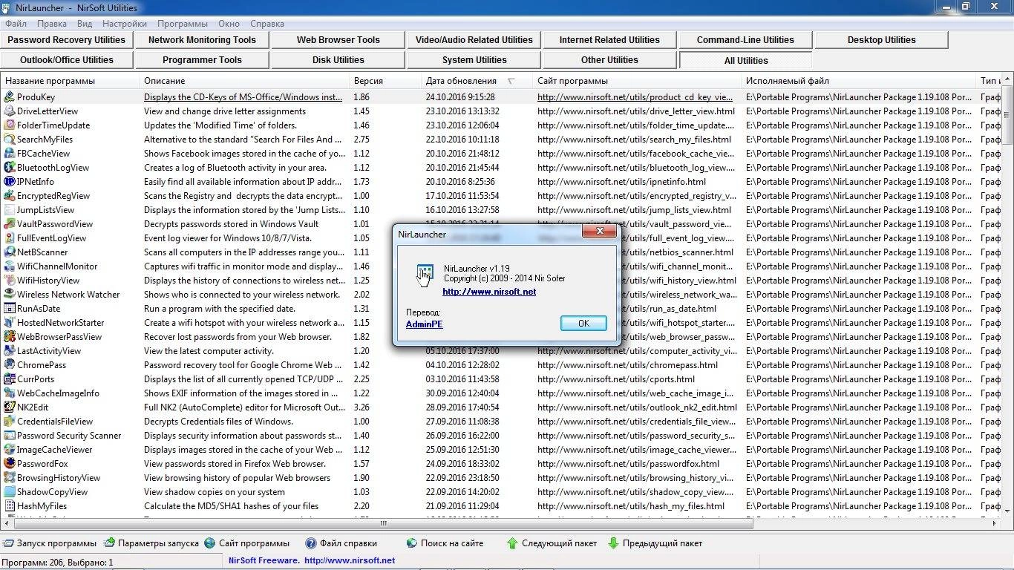Sort by 'Версия' column header
1014x570 pixels.
click(385, 81)
